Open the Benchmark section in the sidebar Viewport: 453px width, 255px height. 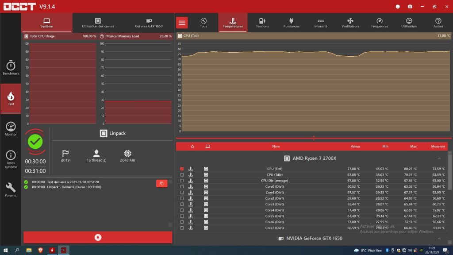coord(11,68)
